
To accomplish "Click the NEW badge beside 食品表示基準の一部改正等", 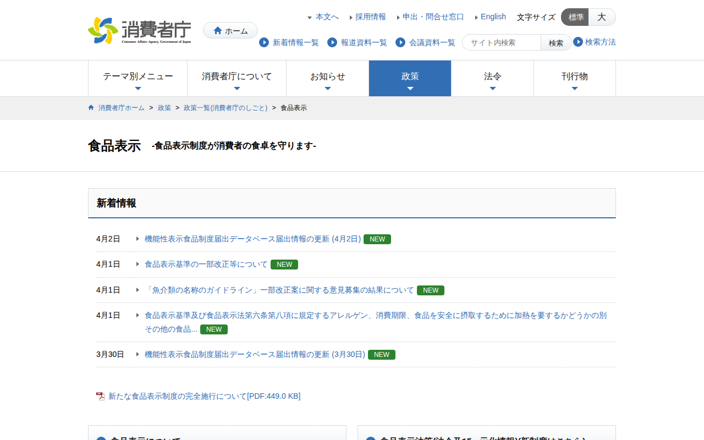I will pos(284,265).
